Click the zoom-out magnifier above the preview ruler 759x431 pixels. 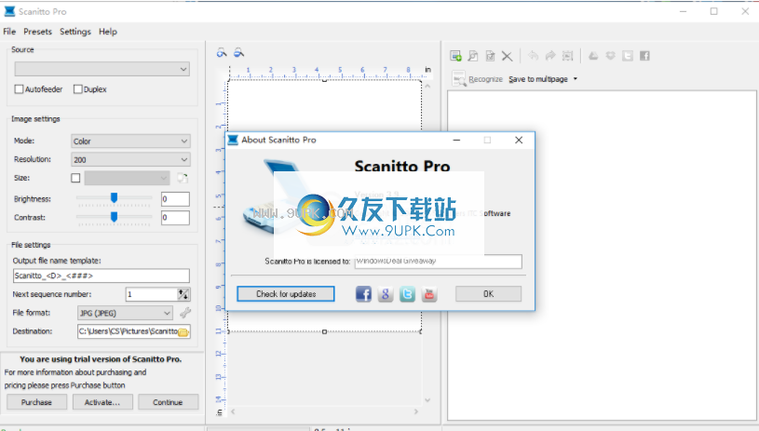click(x=238, y=52)
